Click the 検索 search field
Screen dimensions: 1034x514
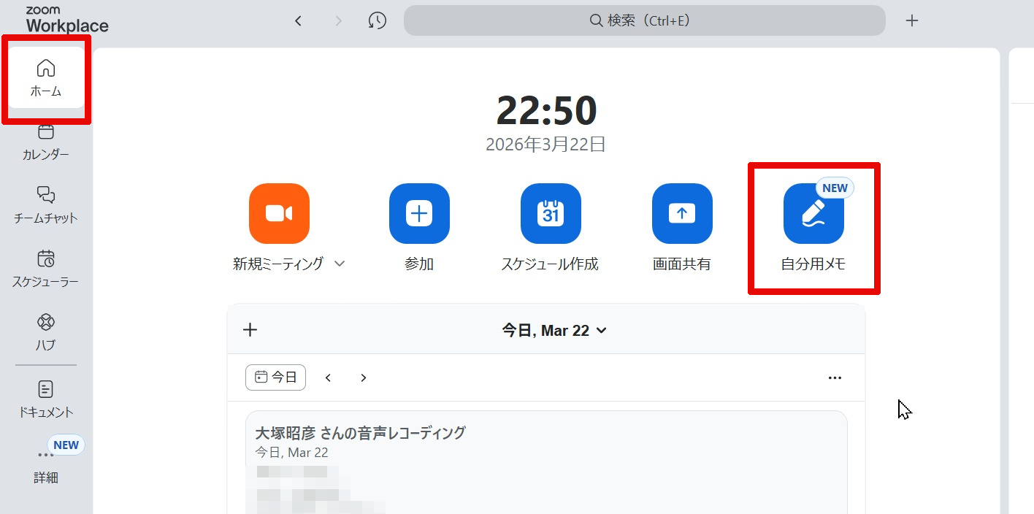pos(645,20)
